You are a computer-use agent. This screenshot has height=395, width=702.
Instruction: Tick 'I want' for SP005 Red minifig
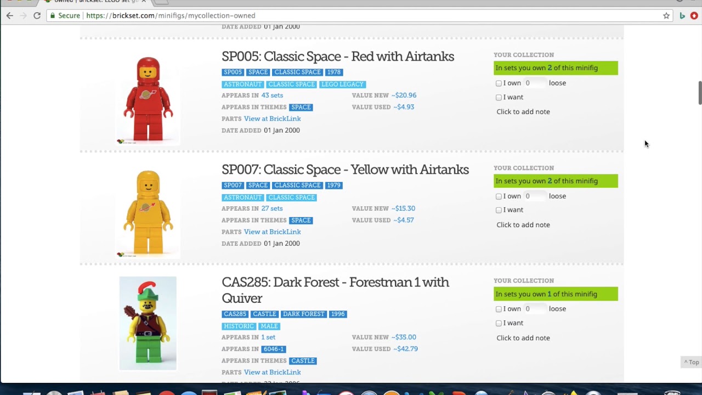coord(499,98)
